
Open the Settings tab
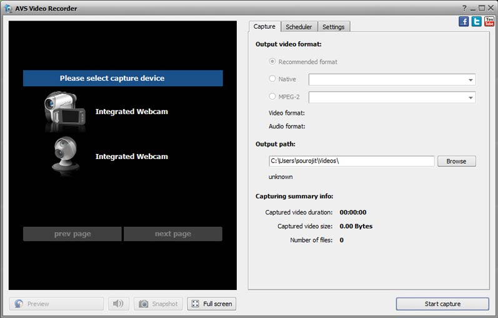[334, 27]
